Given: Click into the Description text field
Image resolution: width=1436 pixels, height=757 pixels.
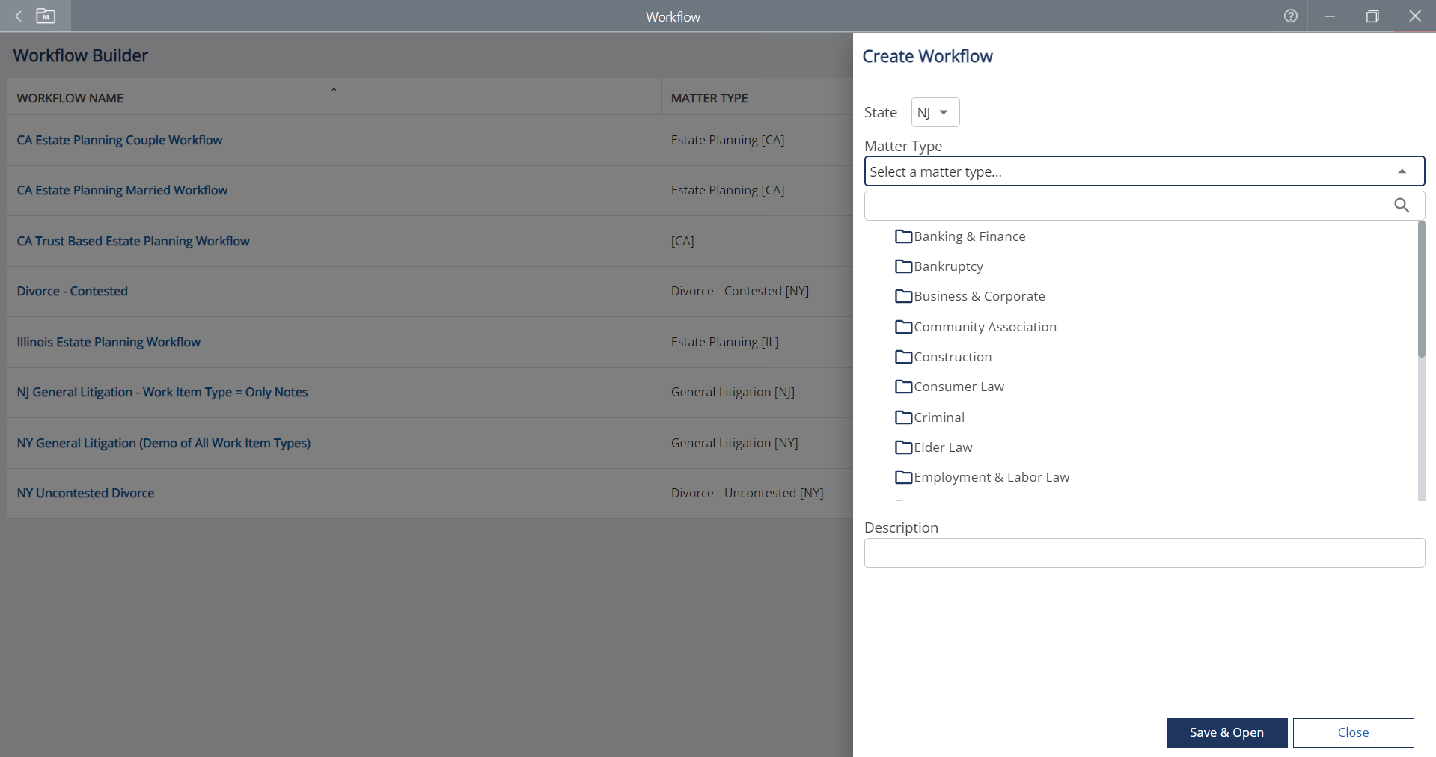Looking at the screenshot, I should tap(1143, 553).
